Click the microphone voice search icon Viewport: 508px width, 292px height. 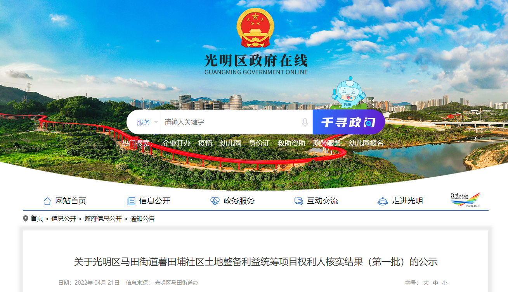coord(305,122)
